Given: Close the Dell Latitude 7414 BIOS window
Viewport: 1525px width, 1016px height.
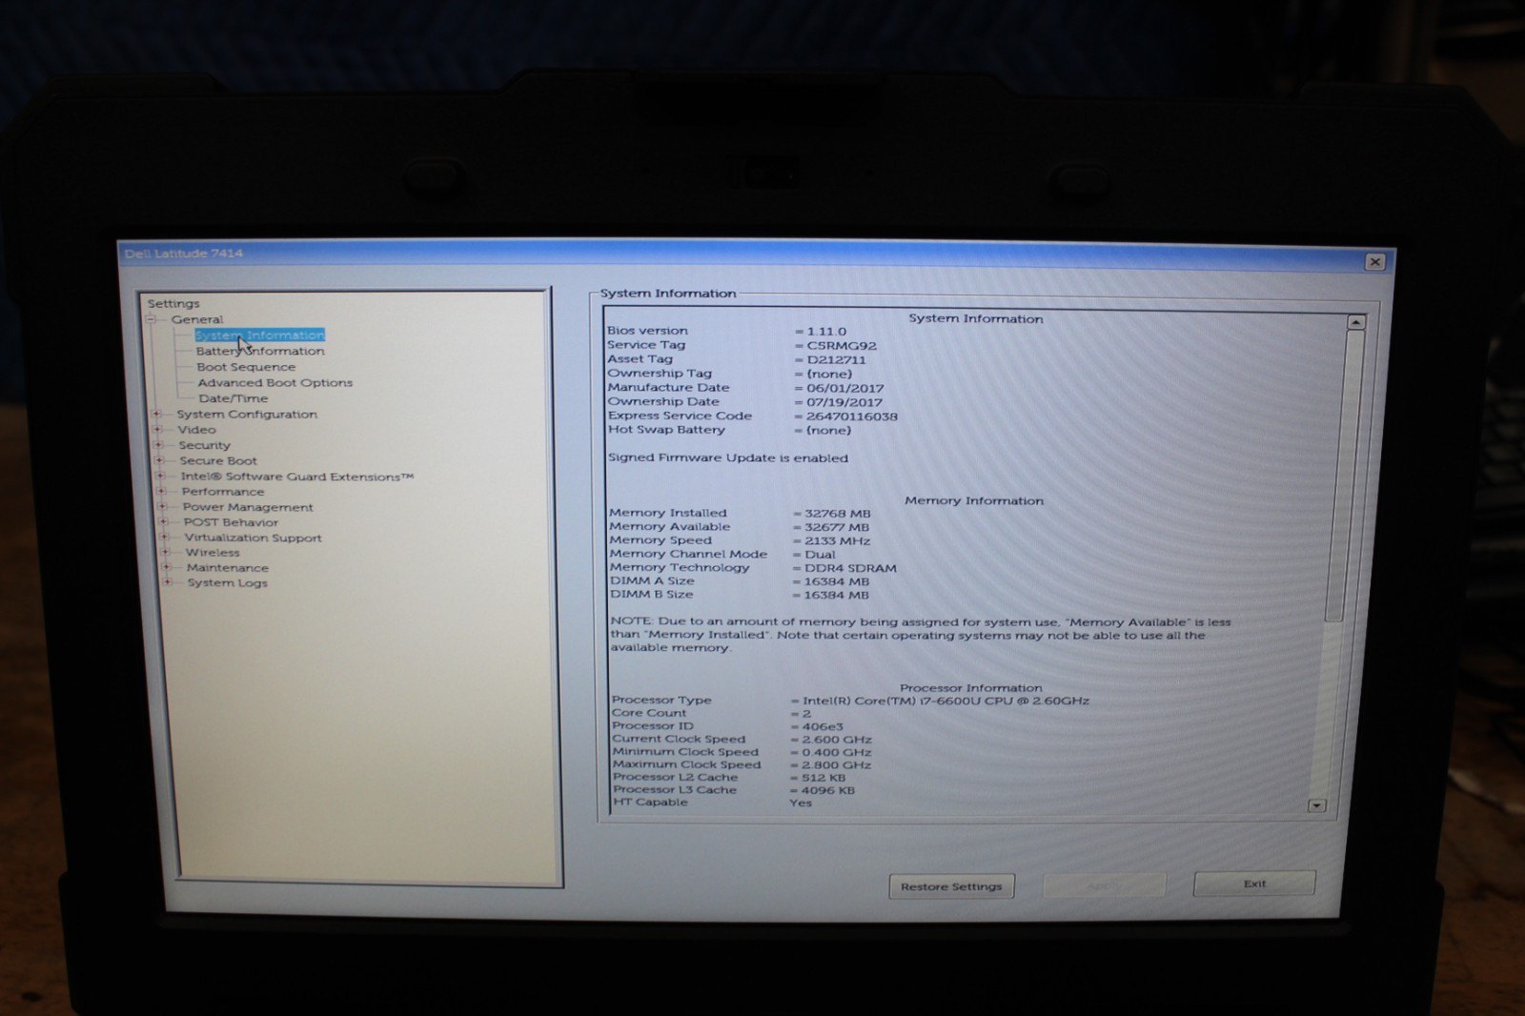Looking at the screenshot, I should (x=1374, y=261).
